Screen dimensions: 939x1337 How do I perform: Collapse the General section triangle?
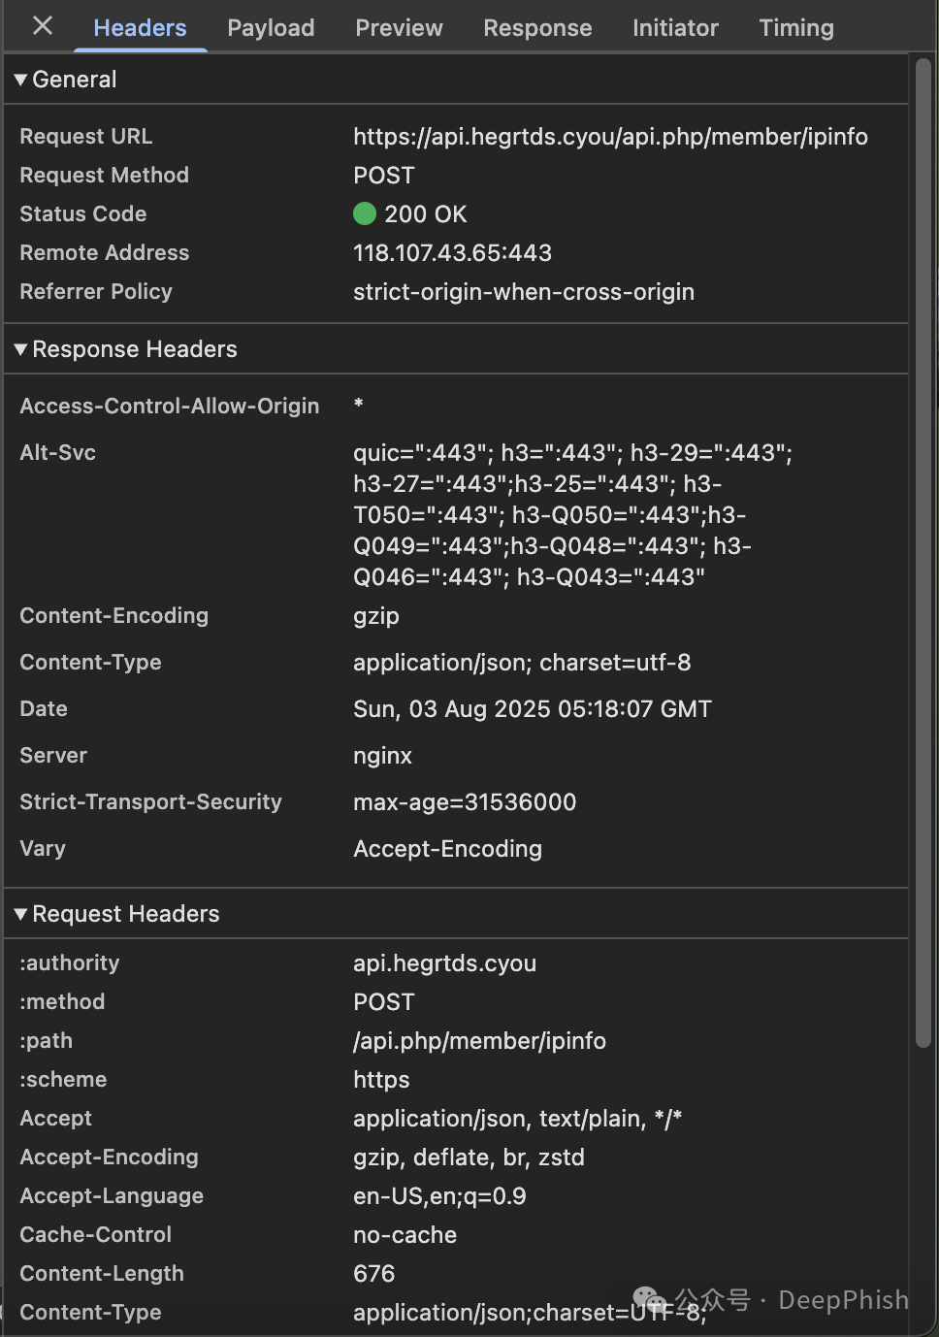click(x=20, y=80)
